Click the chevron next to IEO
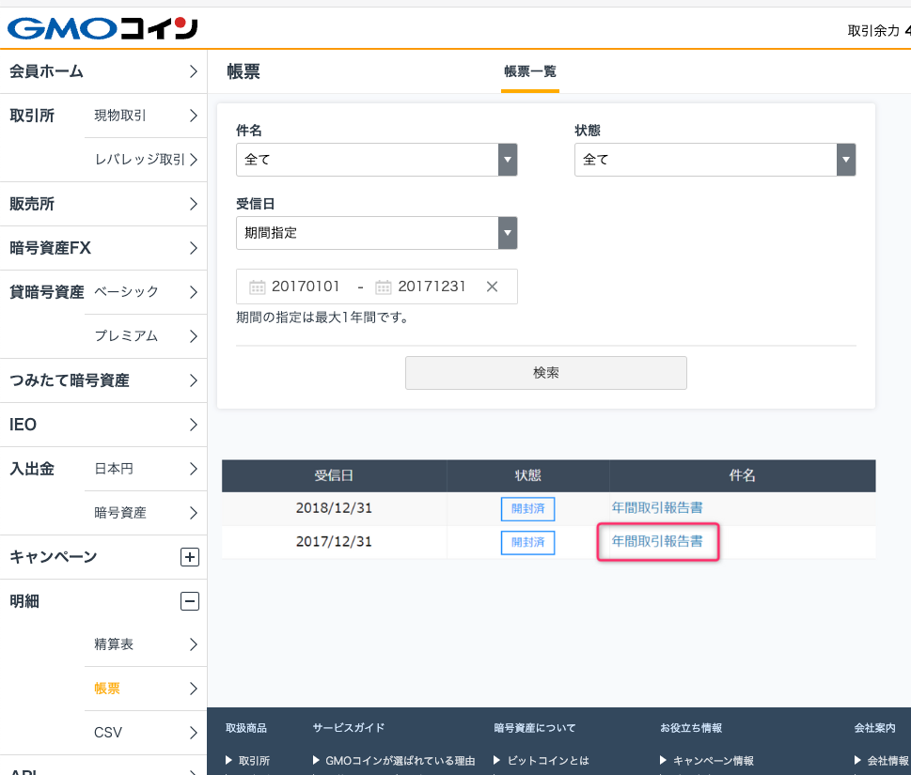 point(194,425)
